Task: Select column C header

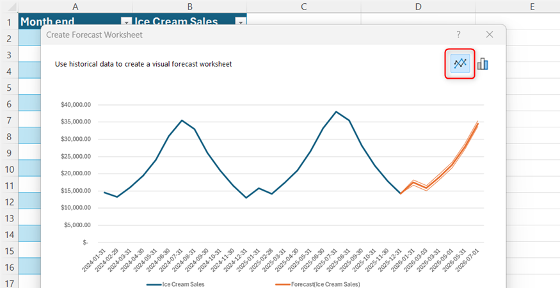Action: point(304,6)
